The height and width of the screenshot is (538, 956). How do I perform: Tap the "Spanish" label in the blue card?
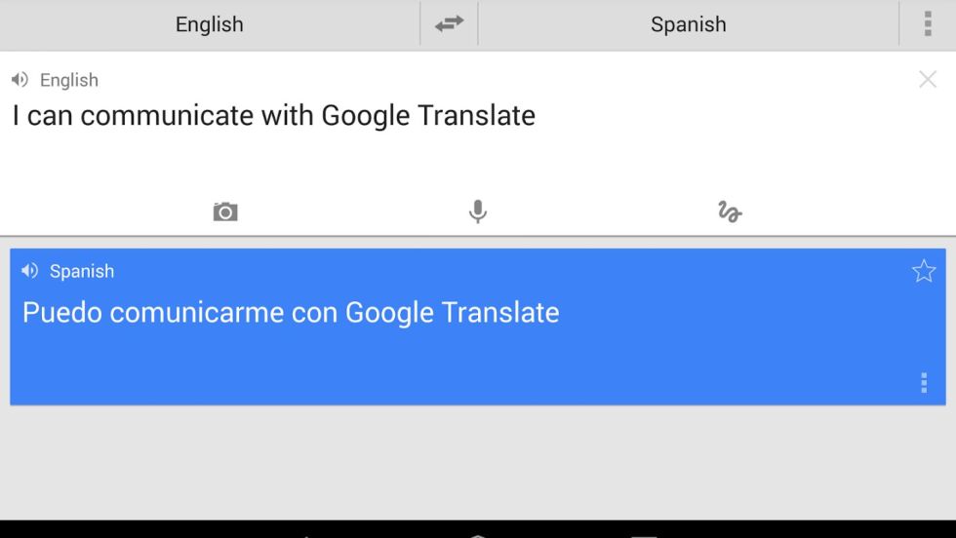point(82,271)
